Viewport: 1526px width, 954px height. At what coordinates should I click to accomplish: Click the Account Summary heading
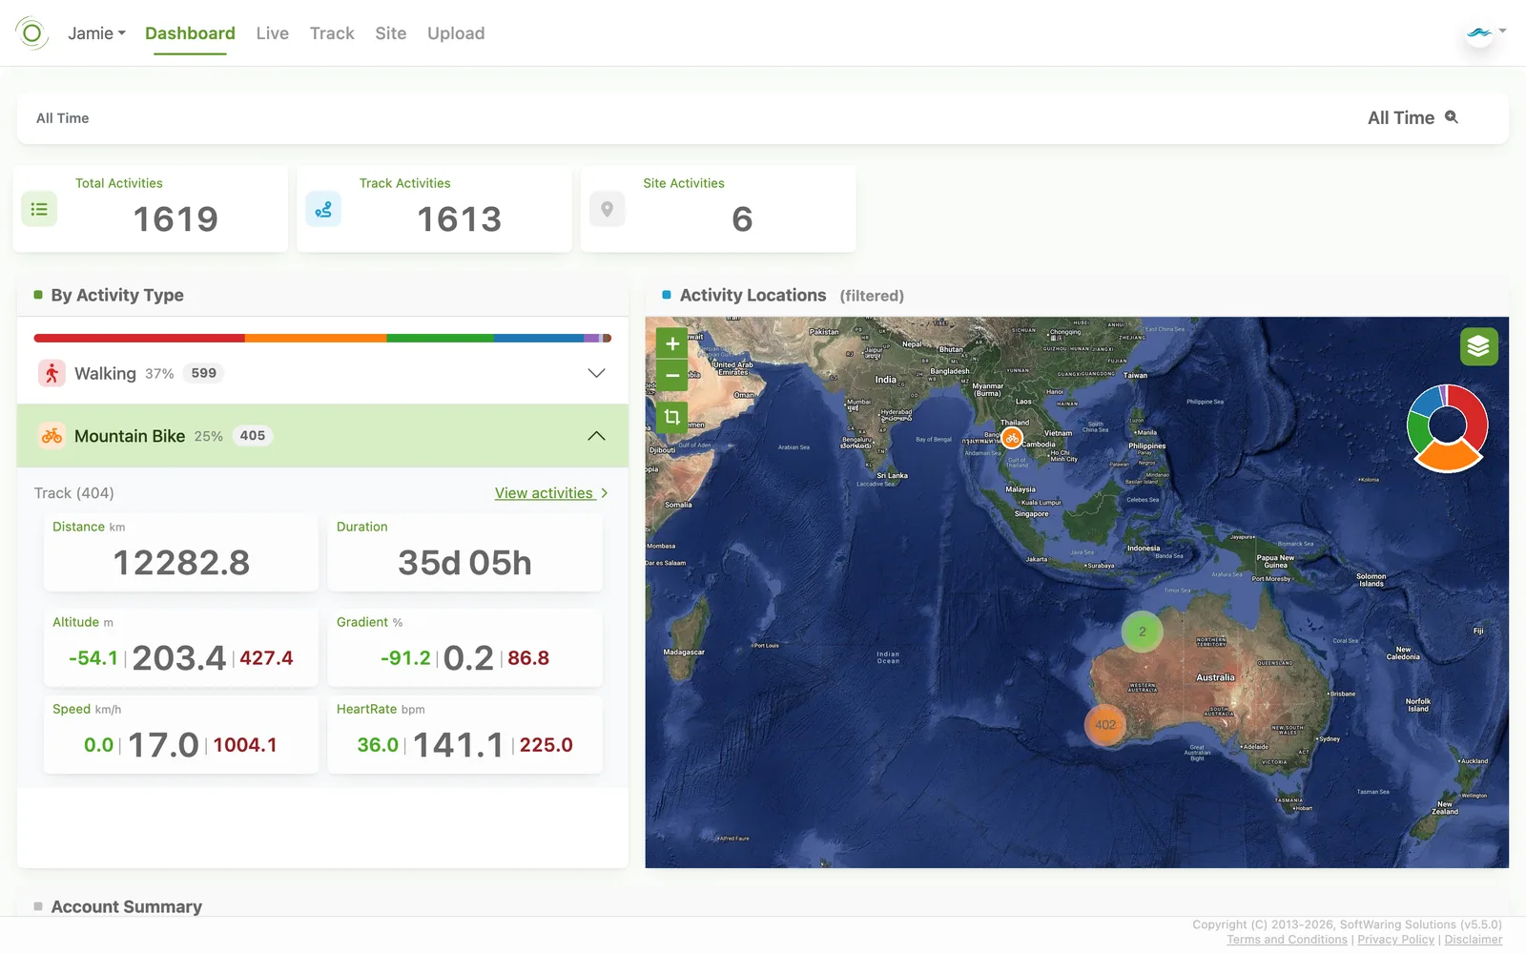click(127, 906)
